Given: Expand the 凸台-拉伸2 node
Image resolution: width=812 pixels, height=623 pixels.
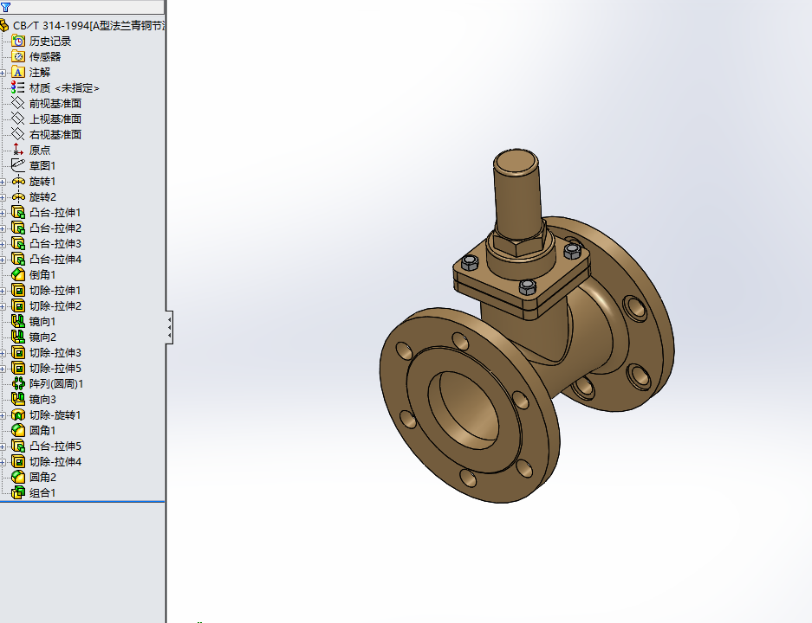Looking at the screenshot, I should click(x=3, y=228).
